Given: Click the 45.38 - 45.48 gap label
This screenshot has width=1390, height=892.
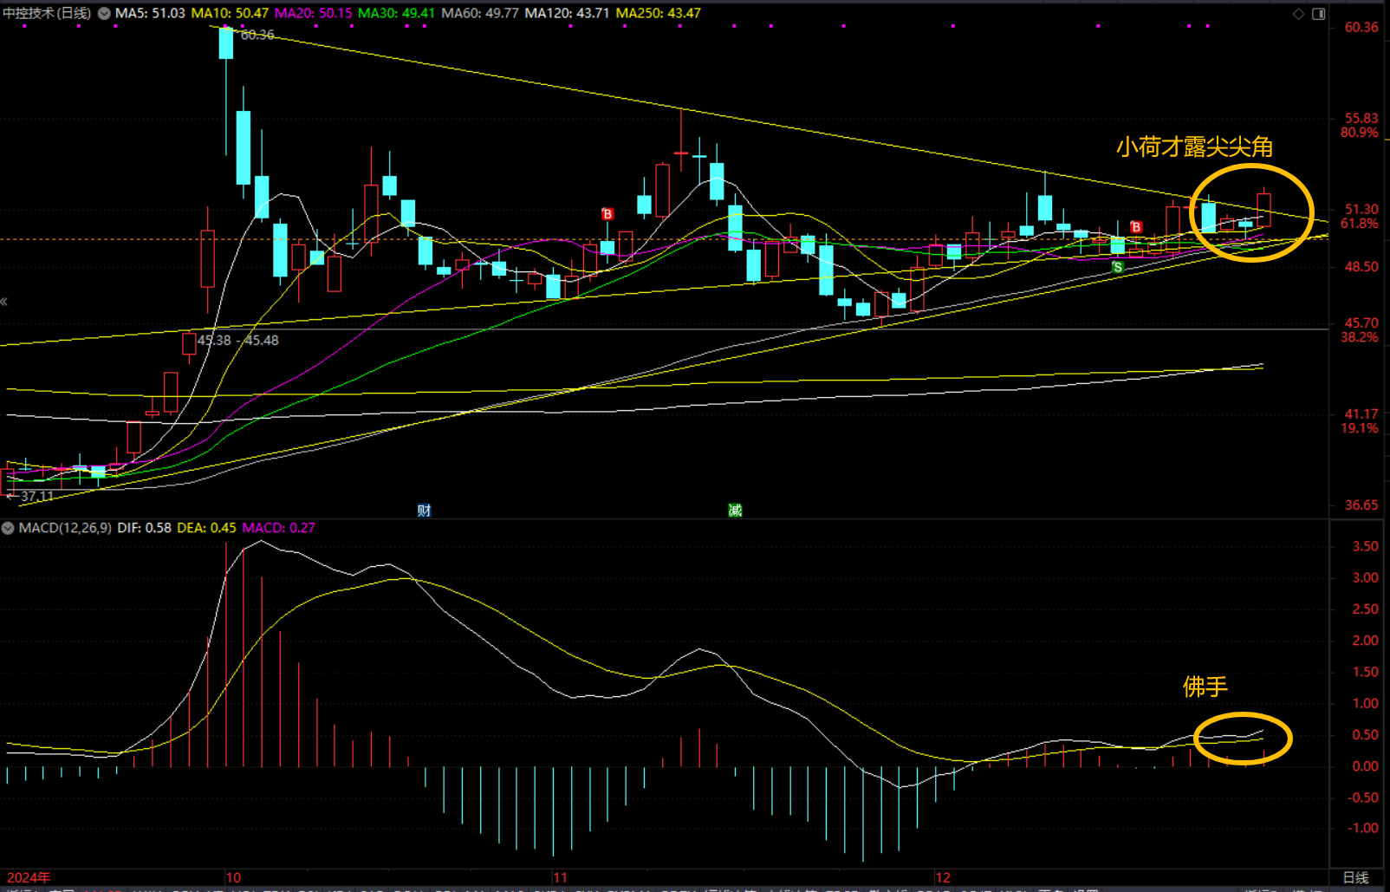Looking at the screenshot, I should click(x=237, y=341).
